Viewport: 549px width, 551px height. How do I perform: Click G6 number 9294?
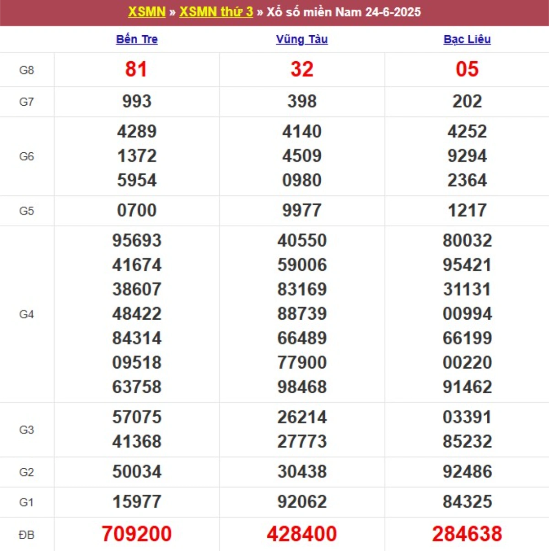pyautogui.click(x=467, y=156)
